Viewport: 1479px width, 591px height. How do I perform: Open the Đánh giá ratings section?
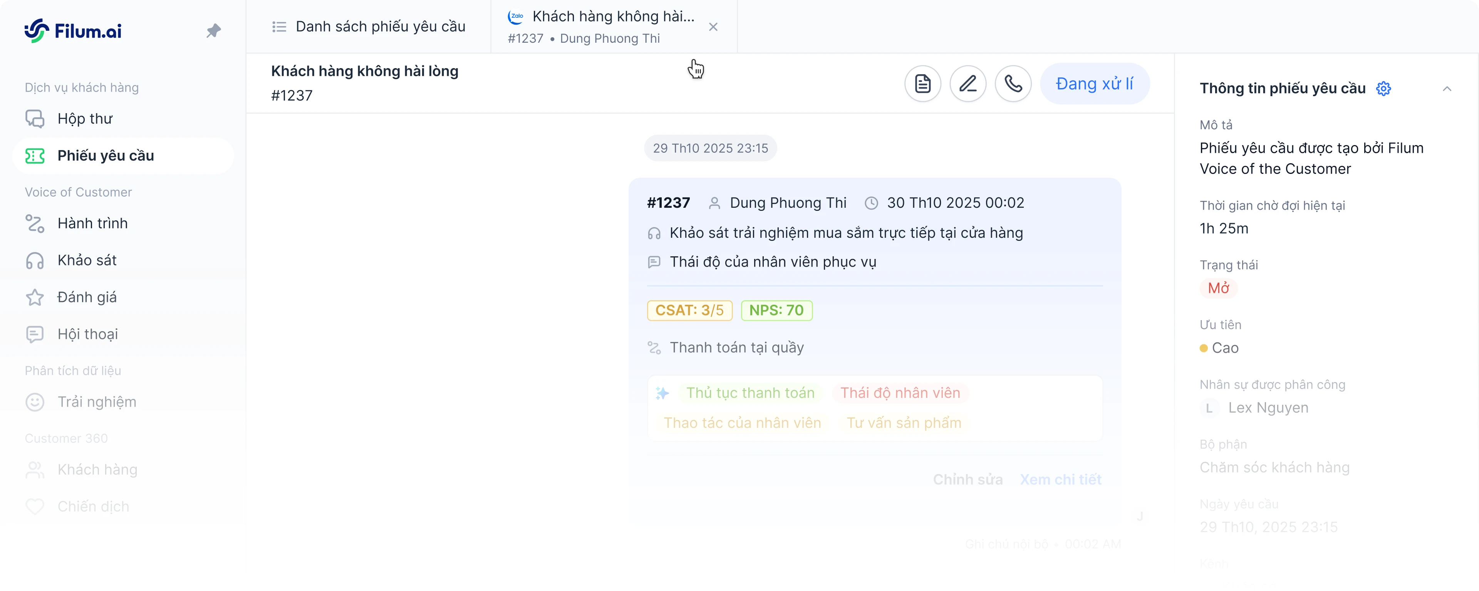[87, 297]
